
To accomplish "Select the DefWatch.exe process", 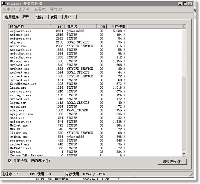I will (68, 148).
